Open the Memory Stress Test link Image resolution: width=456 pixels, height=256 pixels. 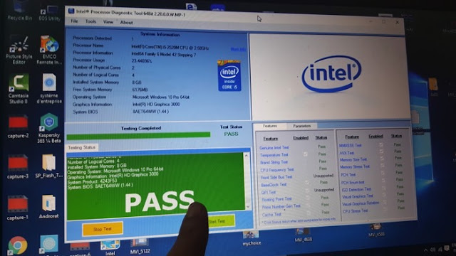tap(355, 167)
